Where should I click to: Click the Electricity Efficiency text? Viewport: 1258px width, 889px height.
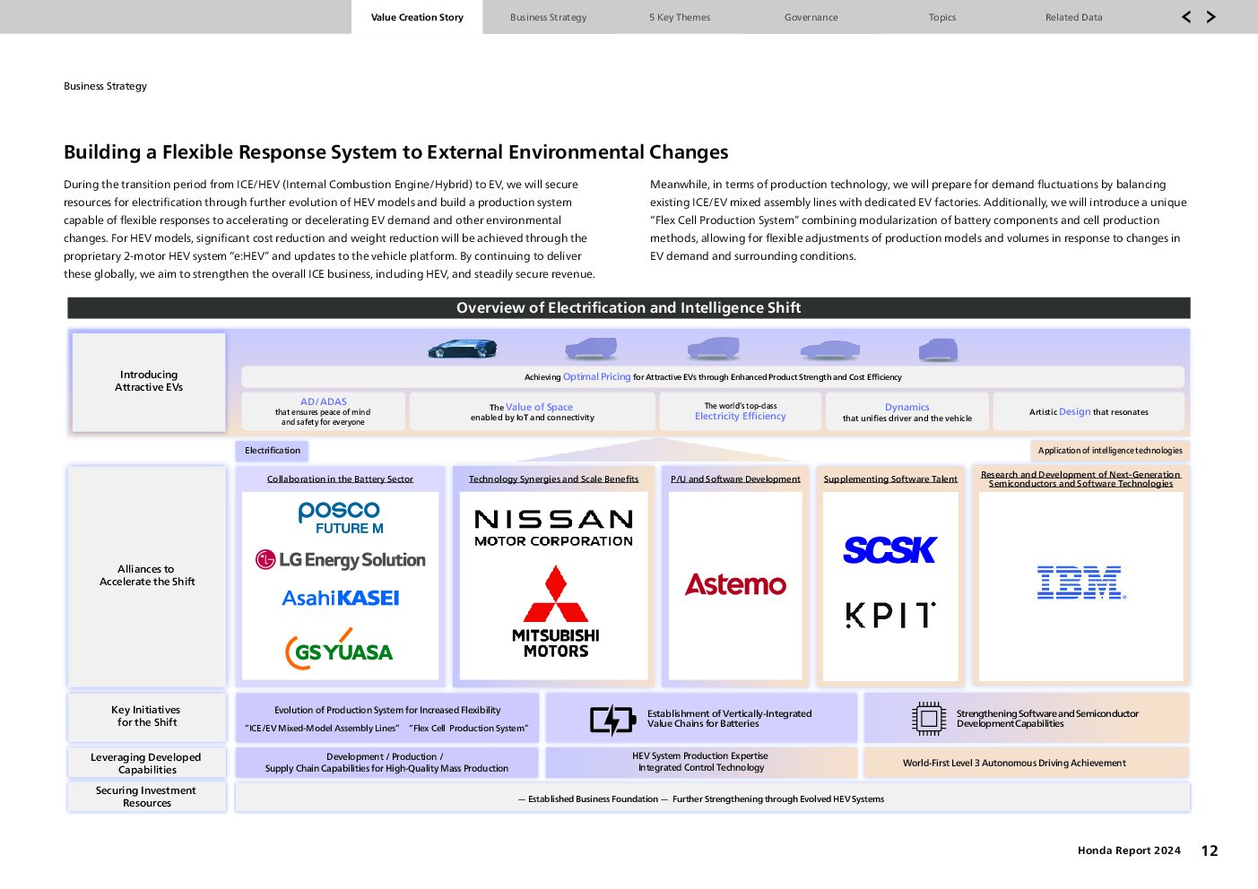[x=741, y=416]
